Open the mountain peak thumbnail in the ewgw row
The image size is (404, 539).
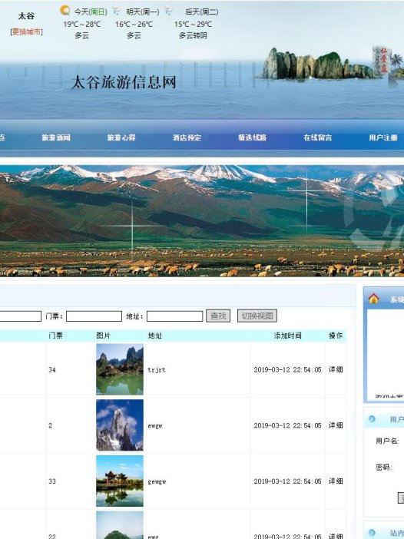[120, 425]
